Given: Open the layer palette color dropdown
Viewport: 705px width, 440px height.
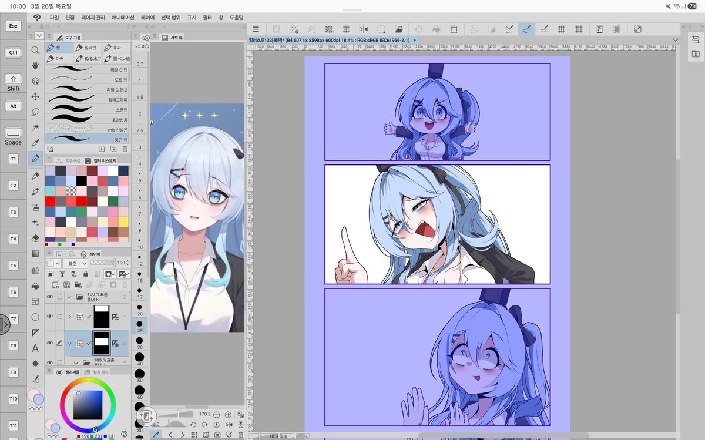Looking at the screenshot, I should 53,264.
